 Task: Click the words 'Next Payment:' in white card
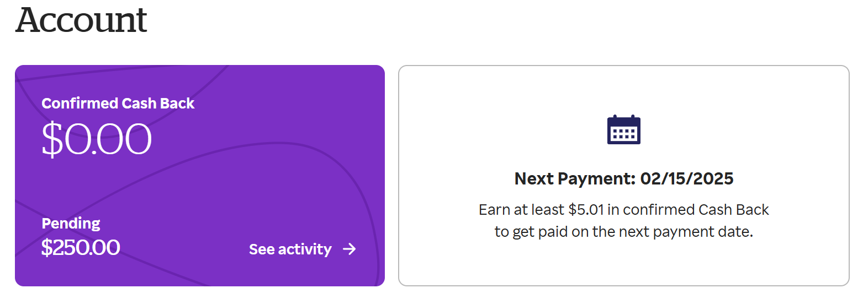tap(575, 179)
